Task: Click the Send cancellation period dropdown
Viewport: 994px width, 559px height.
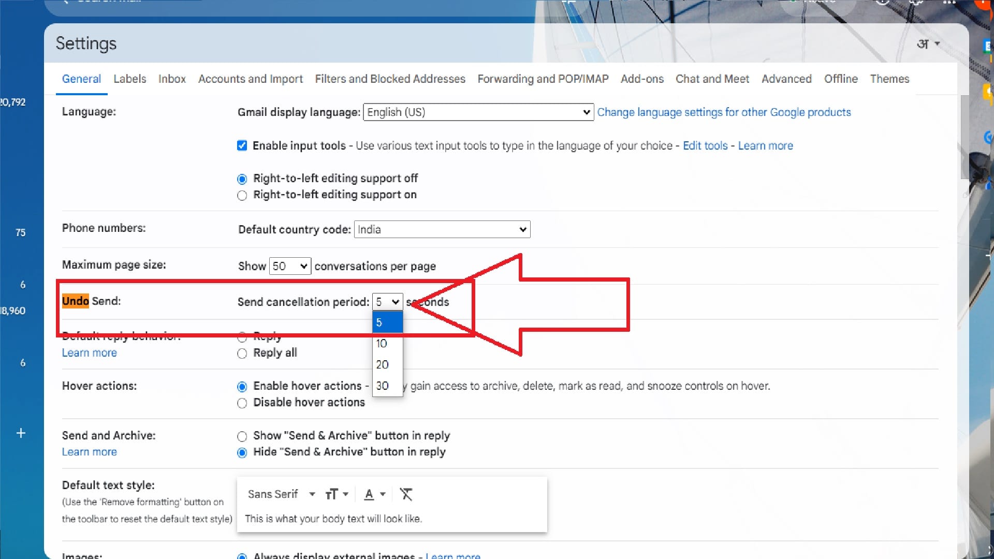Action: (x=388, y=302)
